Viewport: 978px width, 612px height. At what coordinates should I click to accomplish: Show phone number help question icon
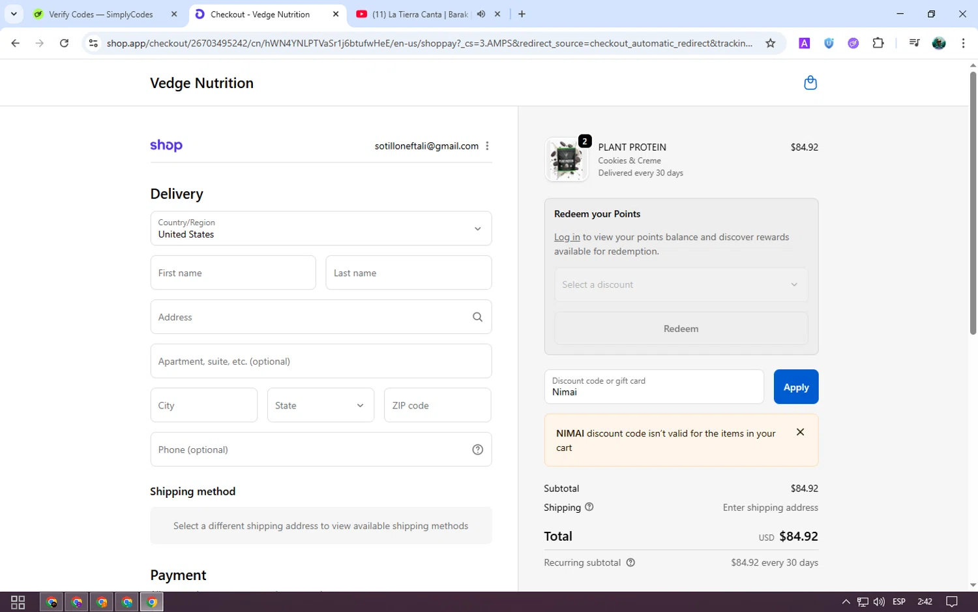point(477,450)
